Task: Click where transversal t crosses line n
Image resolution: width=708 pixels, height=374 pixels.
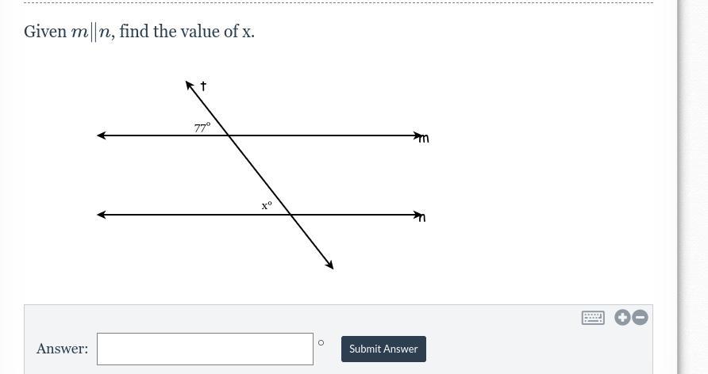Action: click(289, 215)
